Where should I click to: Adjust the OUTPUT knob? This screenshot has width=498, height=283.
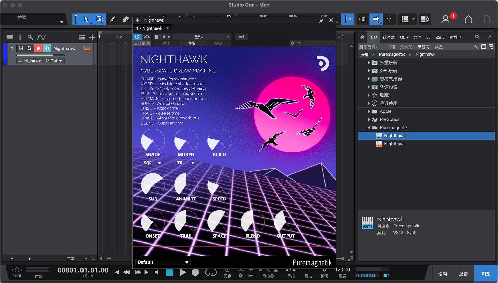pos(286,222)
